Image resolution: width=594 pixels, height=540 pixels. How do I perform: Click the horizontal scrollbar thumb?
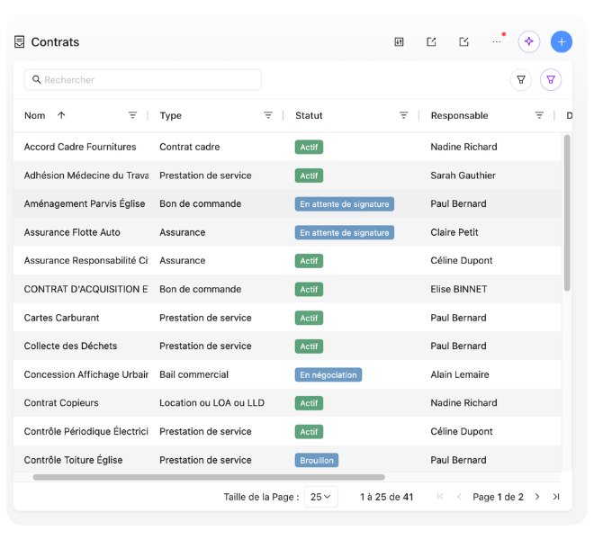(x=209, y=477)
